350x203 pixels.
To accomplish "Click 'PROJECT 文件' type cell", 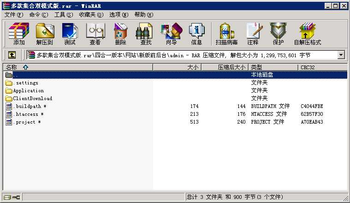I will pyautogui.click(x=267, y=122).
